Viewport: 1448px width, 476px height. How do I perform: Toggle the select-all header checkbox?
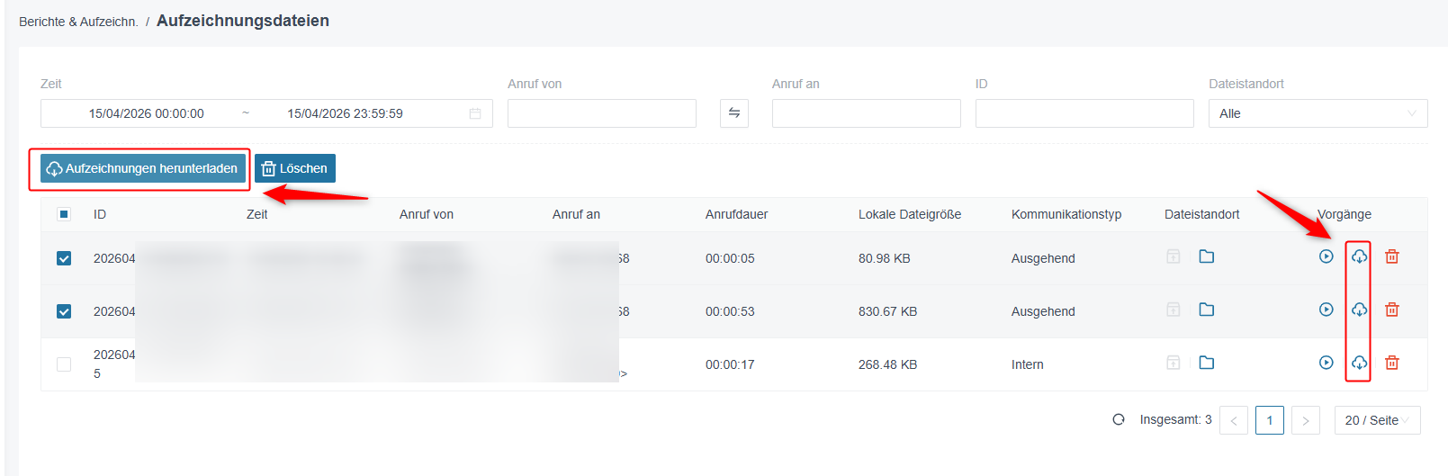[x=64, y=214]
